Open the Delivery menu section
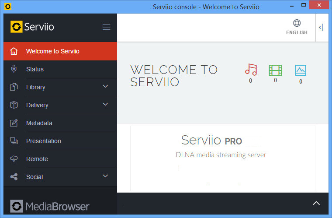 [60, 105]
